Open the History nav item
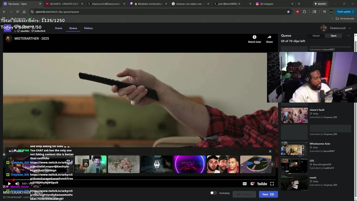The image size is (357, 201). point(88,28)
